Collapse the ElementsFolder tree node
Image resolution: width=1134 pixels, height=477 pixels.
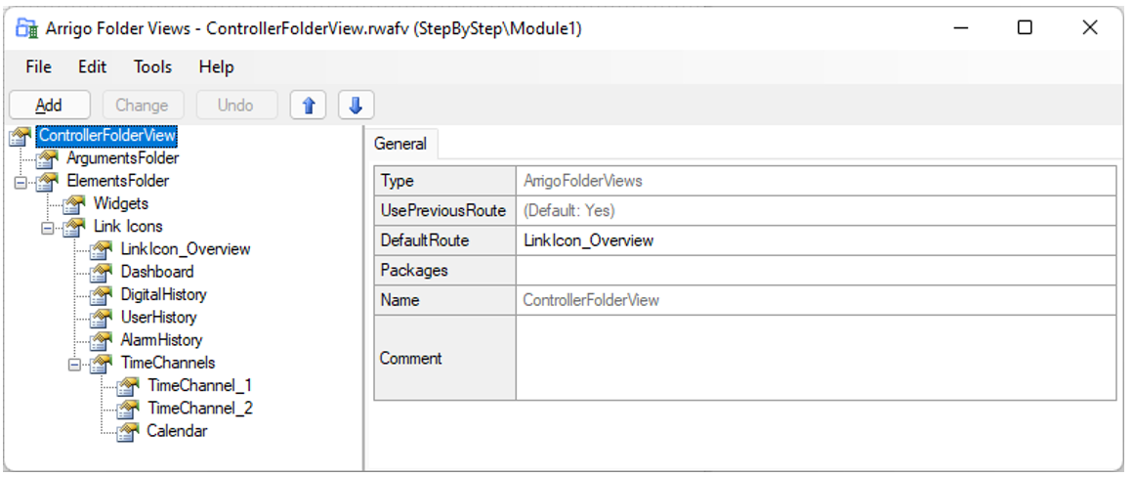(x=21, y=182)
